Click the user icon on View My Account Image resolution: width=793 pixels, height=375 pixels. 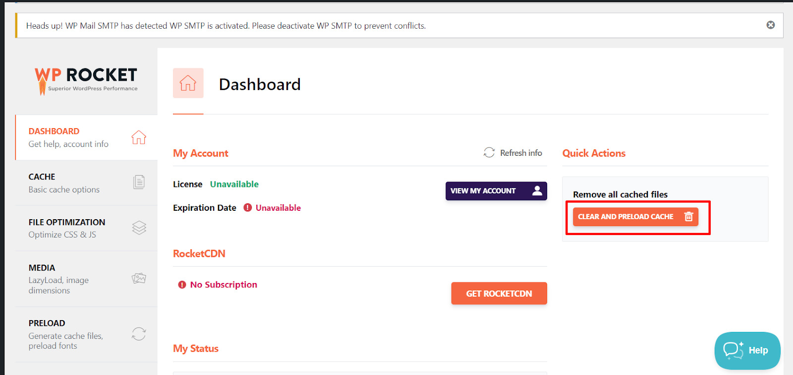coord(537,190)
